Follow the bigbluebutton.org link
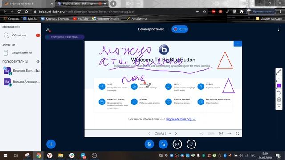The height and width of the screenshot is (160, 285). [181, 119]
